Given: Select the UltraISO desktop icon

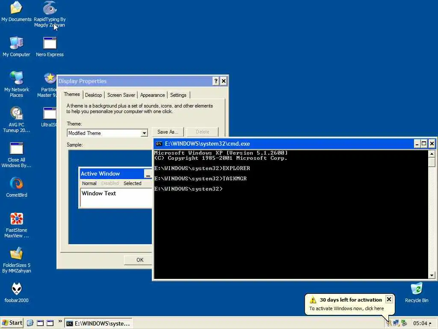Looking at the screenshot, I should (x=49, y=117).
